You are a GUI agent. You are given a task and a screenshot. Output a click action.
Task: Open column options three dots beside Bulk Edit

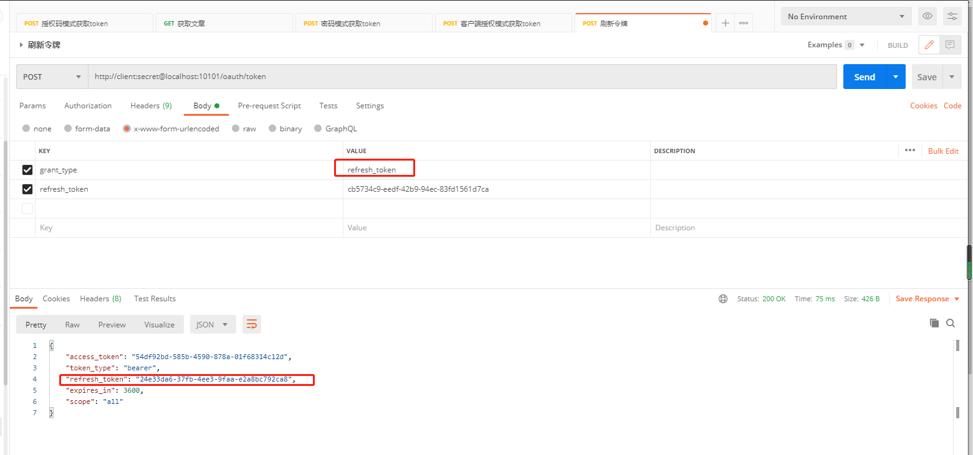[910, 150]
